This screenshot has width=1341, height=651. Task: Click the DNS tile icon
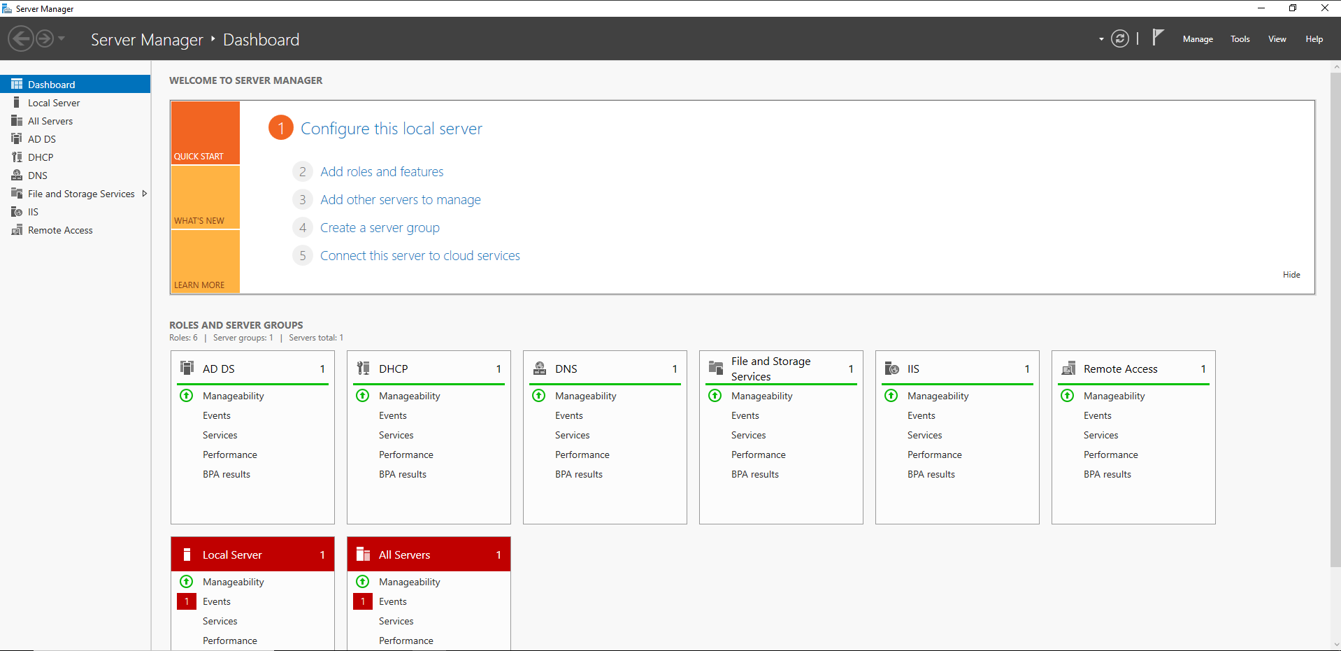tap(540, 368)
